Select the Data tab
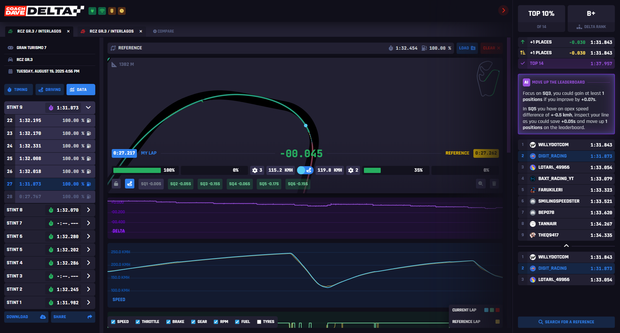This screenshot has height=333, width=620. (x=81, y=90)
